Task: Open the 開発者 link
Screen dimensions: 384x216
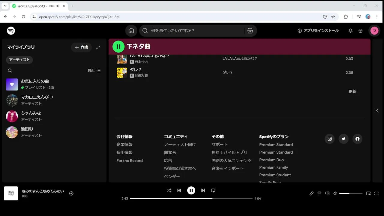Action: [170, 152]
